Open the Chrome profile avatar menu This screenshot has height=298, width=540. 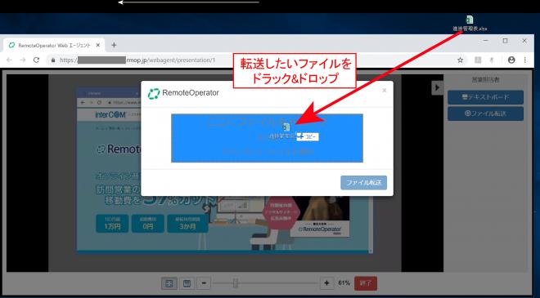[x=511, y=60]
